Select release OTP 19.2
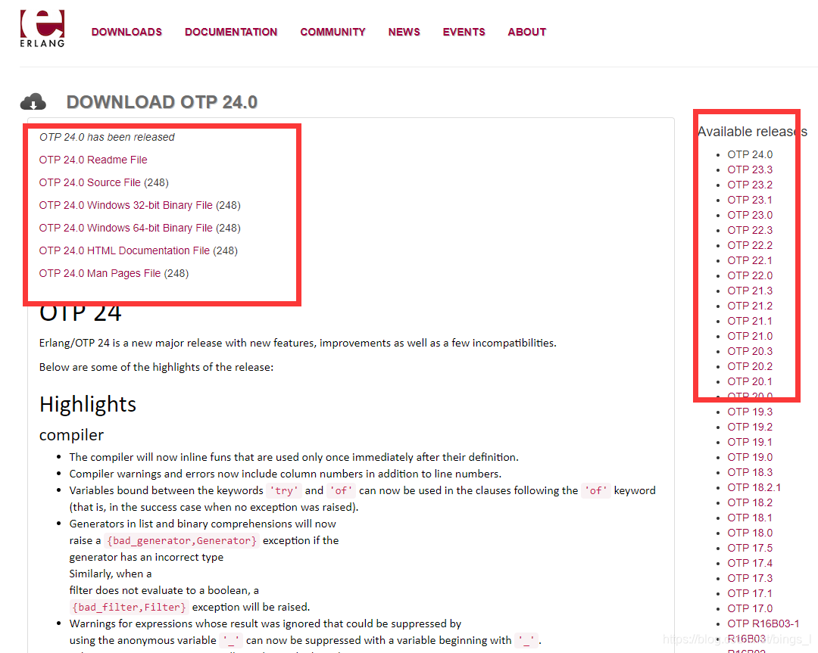 (x=750, y=427)
